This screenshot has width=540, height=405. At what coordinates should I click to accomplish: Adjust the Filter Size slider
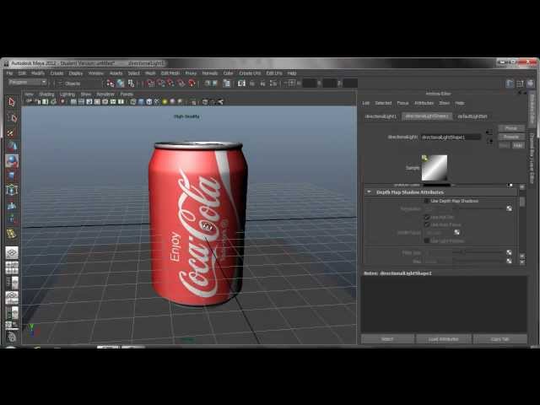[479, 252]
